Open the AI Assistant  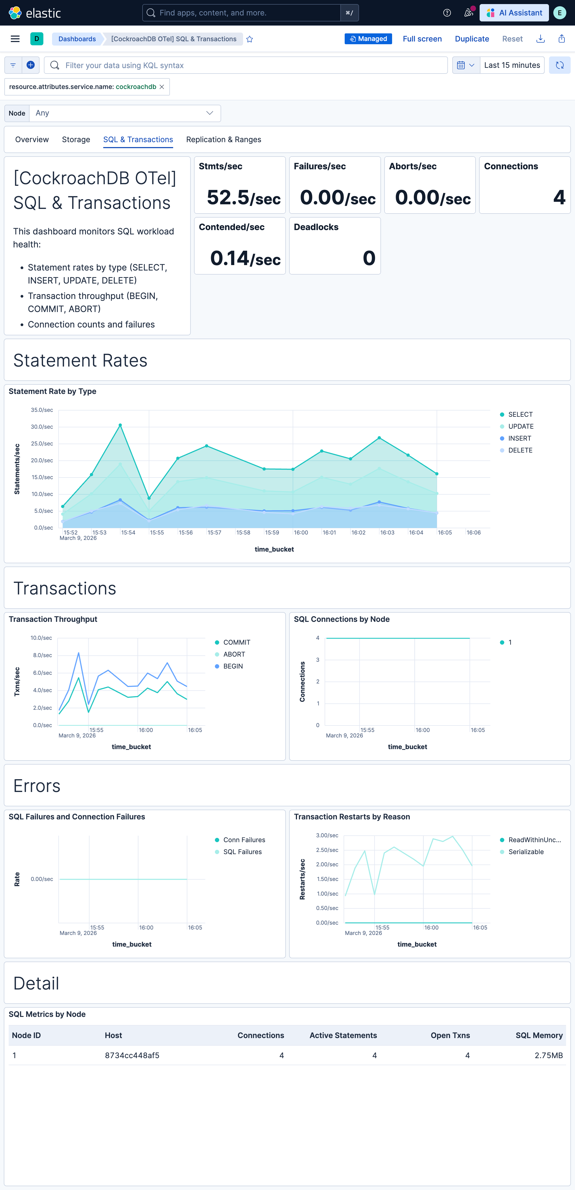coord(513,12)
